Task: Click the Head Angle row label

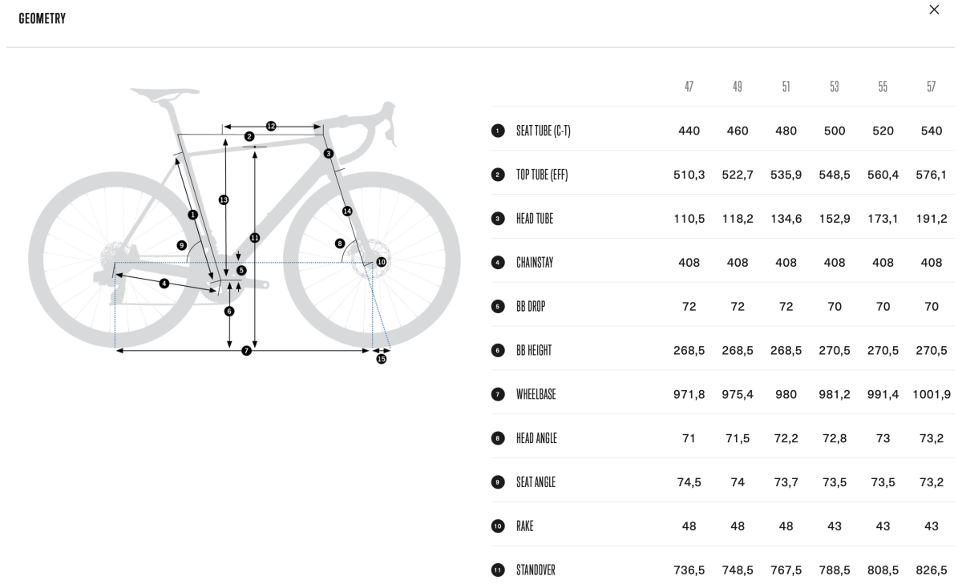Action: coord(536,438)
